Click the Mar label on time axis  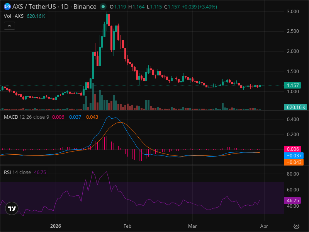(x=192, y=226)
